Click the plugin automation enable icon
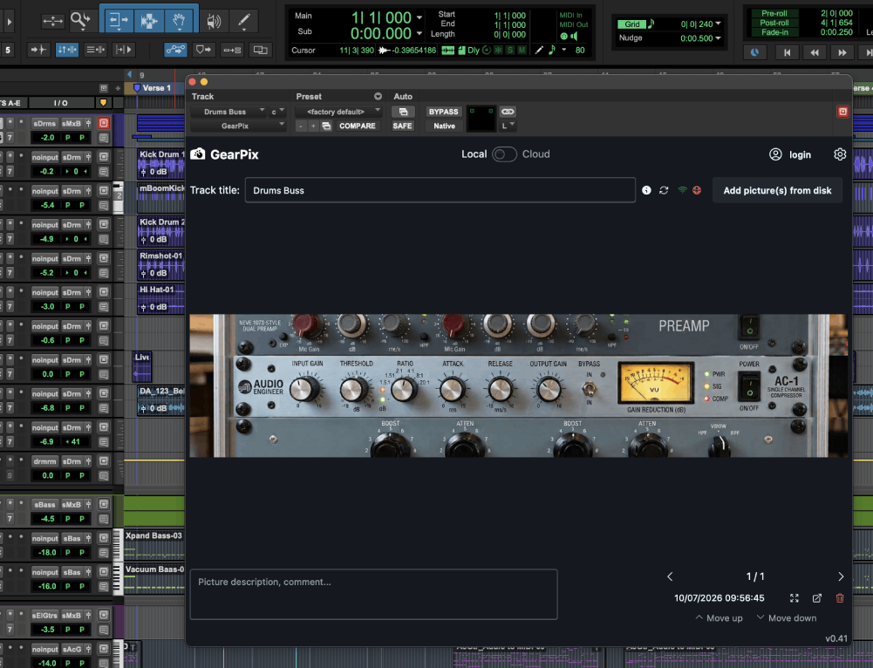Viewport: 873px width, 668px height. coord(403,112)
